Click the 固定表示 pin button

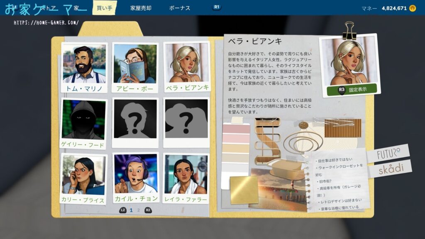point(352,90)
